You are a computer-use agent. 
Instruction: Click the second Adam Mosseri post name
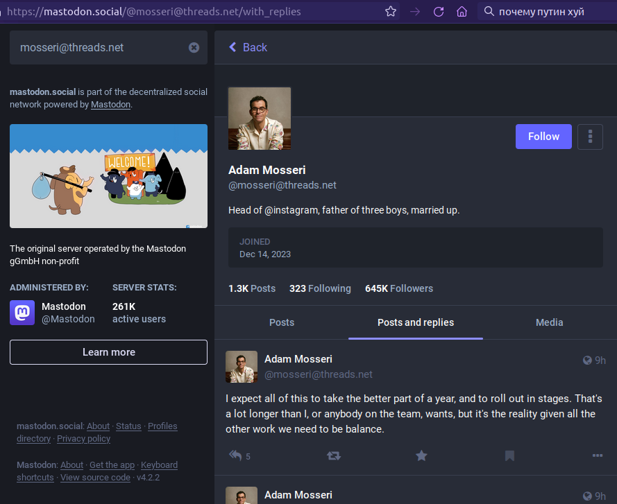coord(298,495)
